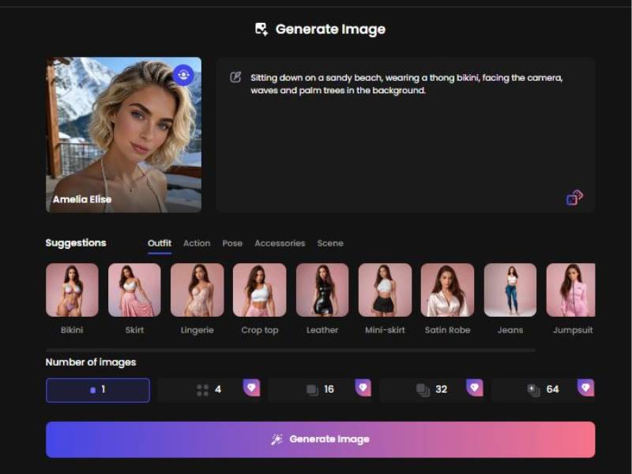Open the Accessories suggestions tab
632x474 pixels.
(x=280, y=243)
